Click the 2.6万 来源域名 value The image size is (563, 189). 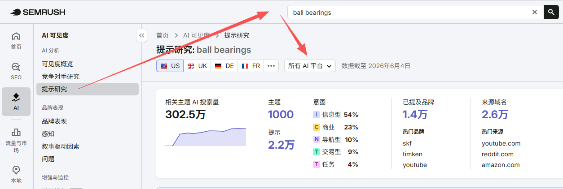[x=495, y=115]
